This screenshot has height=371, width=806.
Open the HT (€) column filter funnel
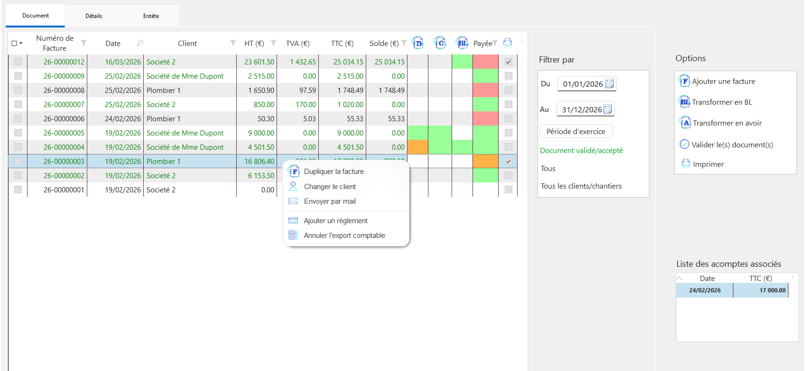point(273,43)
